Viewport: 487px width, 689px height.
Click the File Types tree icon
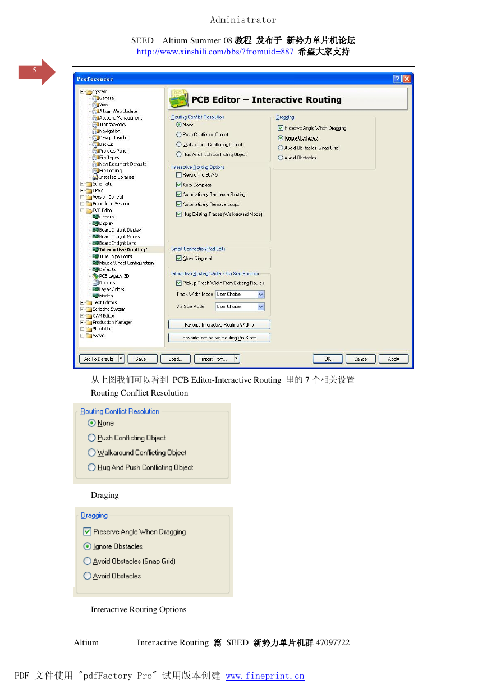[x=95, y=158]
